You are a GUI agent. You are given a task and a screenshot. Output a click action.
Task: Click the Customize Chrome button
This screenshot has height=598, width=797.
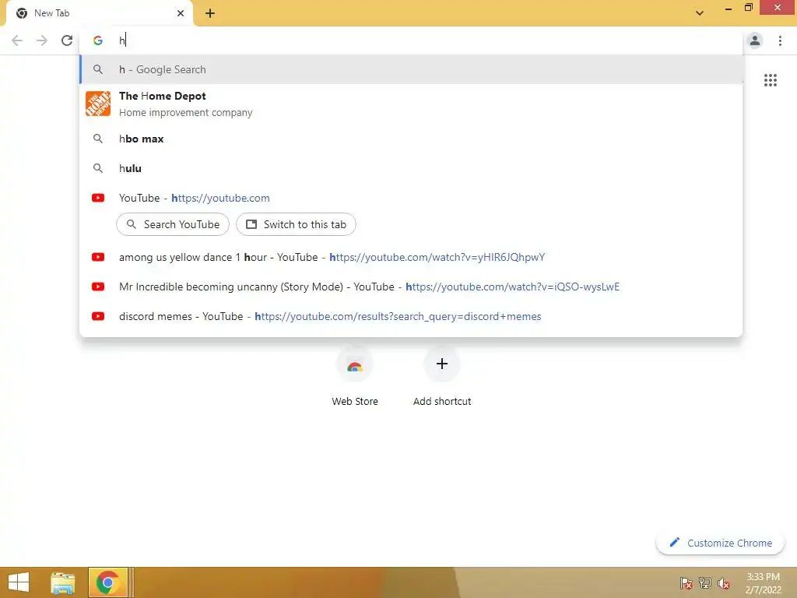(720, 543)
